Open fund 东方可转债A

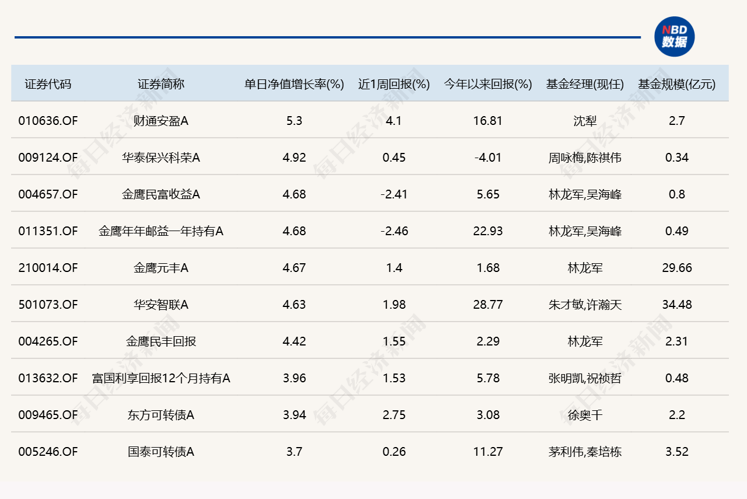click(161, 415)
